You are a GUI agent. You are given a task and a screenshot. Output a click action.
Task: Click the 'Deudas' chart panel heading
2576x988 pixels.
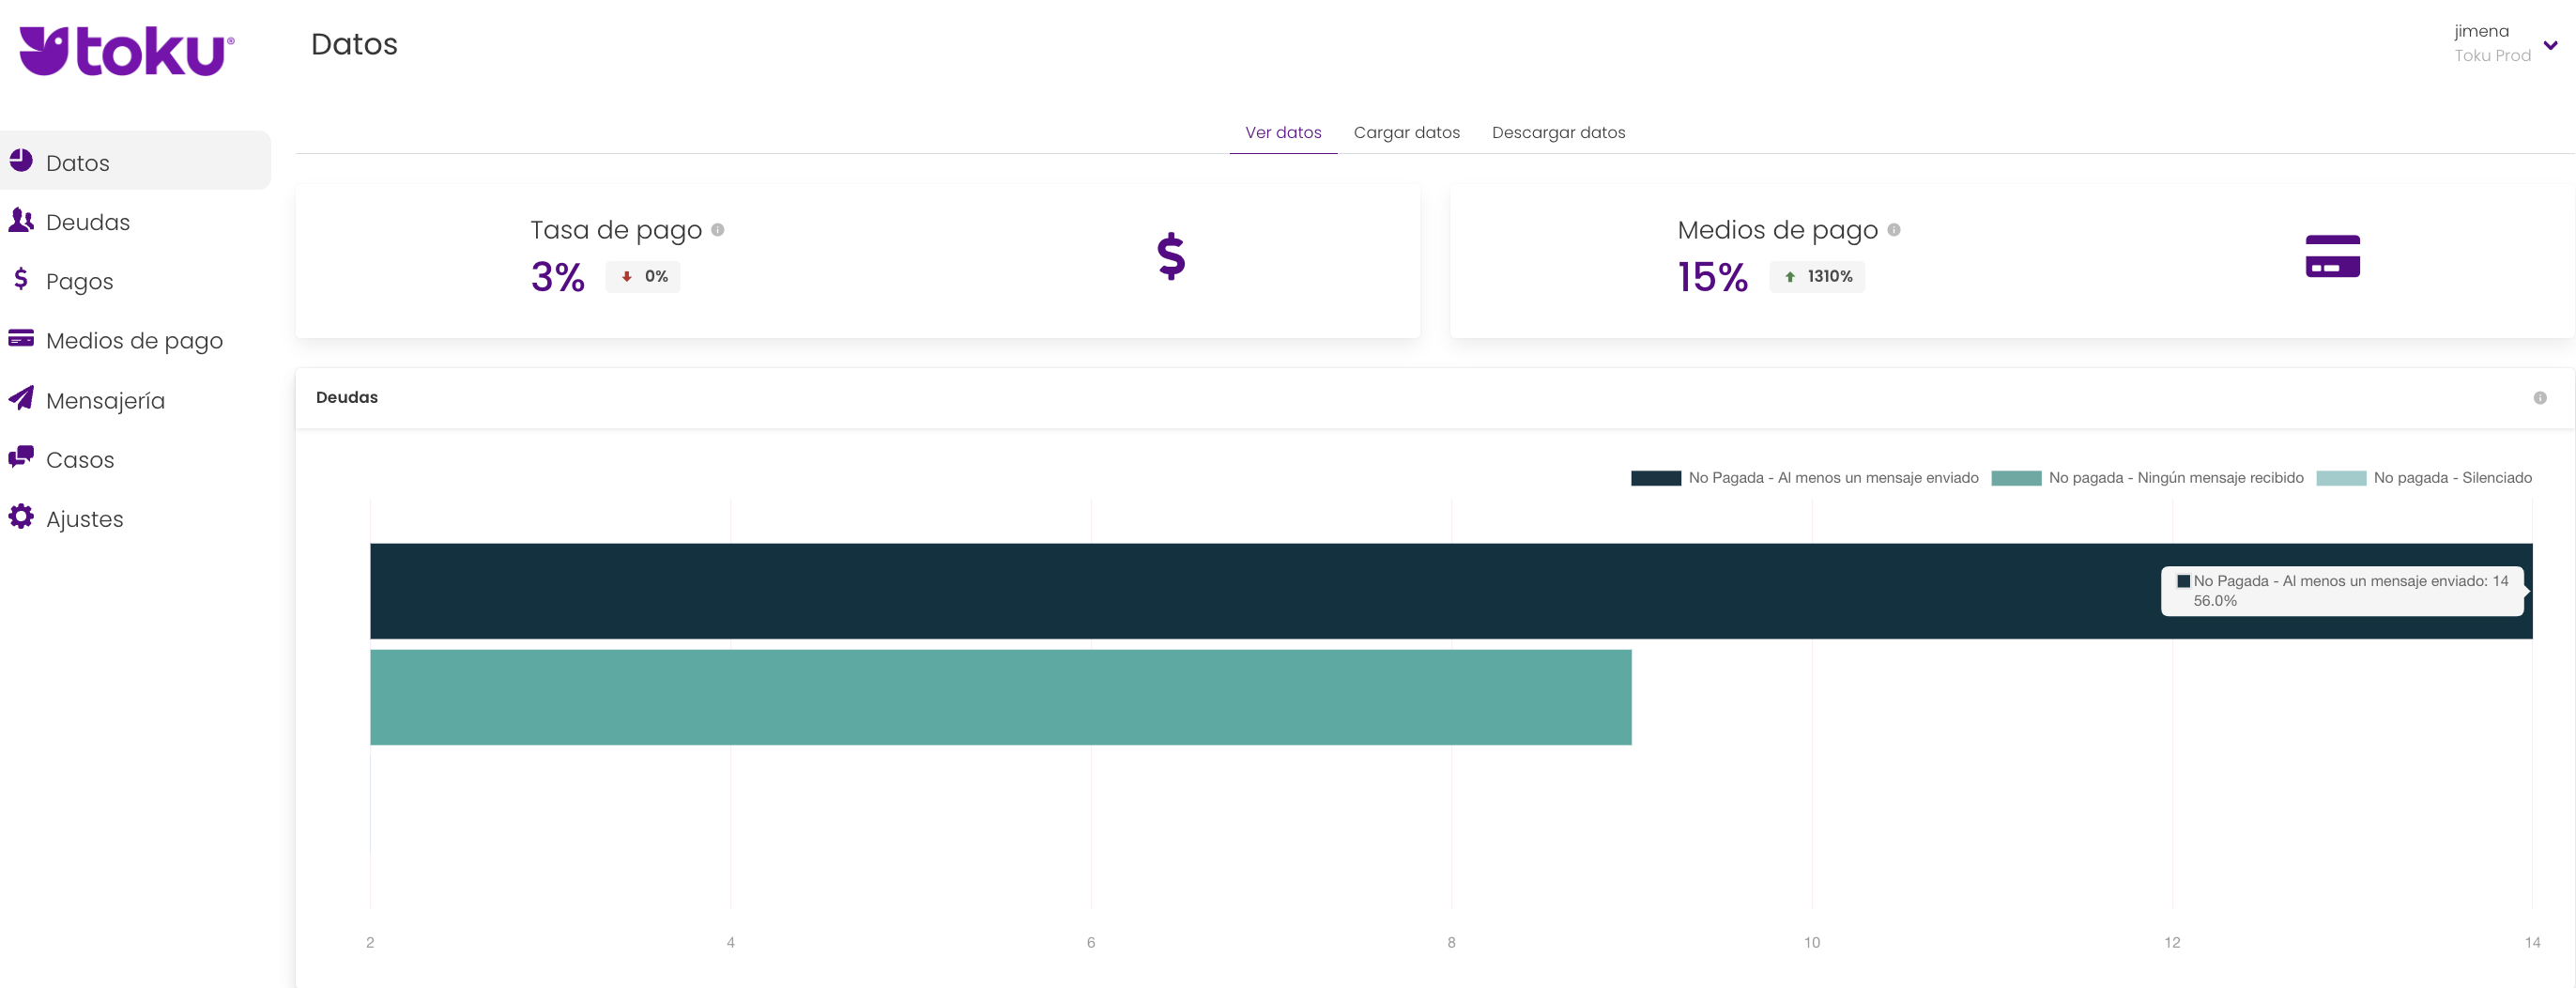coord(347,397)
